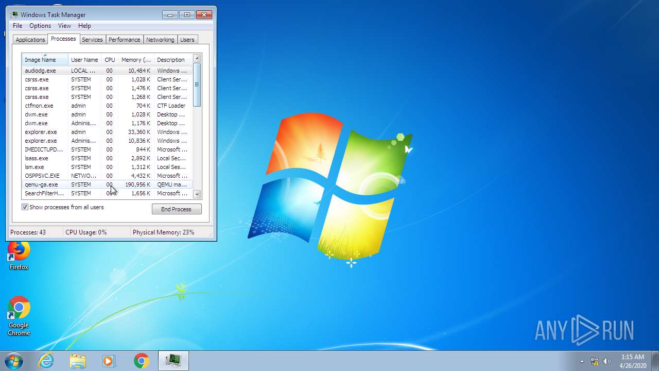The image size is (659, 371).
Task: Sort by User Name column header
Action: point(84,60)
